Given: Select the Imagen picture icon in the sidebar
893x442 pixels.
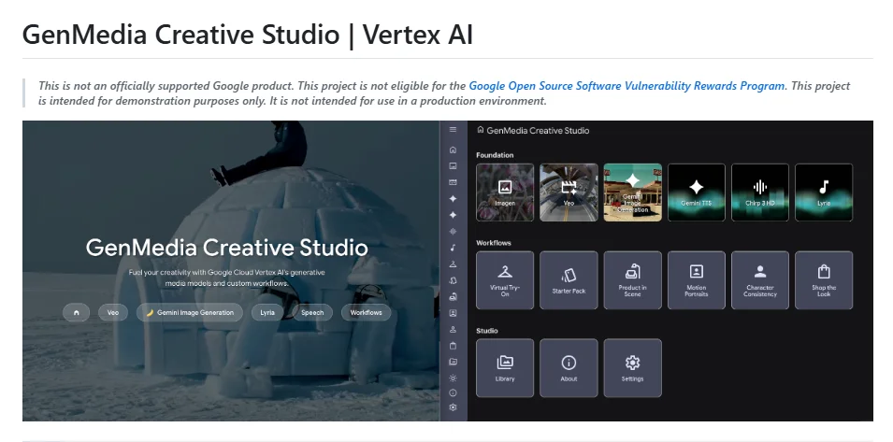Looking at the screenshot, I should [453, 166].
